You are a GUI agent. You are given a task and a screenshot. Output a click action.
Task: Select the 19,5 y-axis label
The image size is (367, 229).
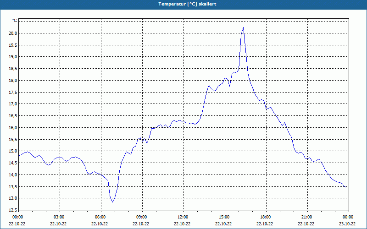coord(13,45)
